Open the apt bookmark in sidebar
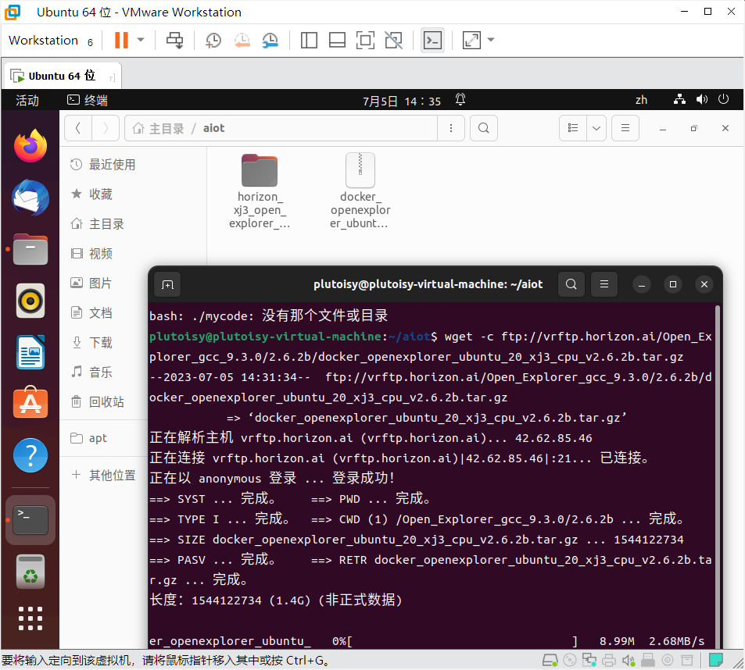The image size is (745, 670). (x=103, y=438)
